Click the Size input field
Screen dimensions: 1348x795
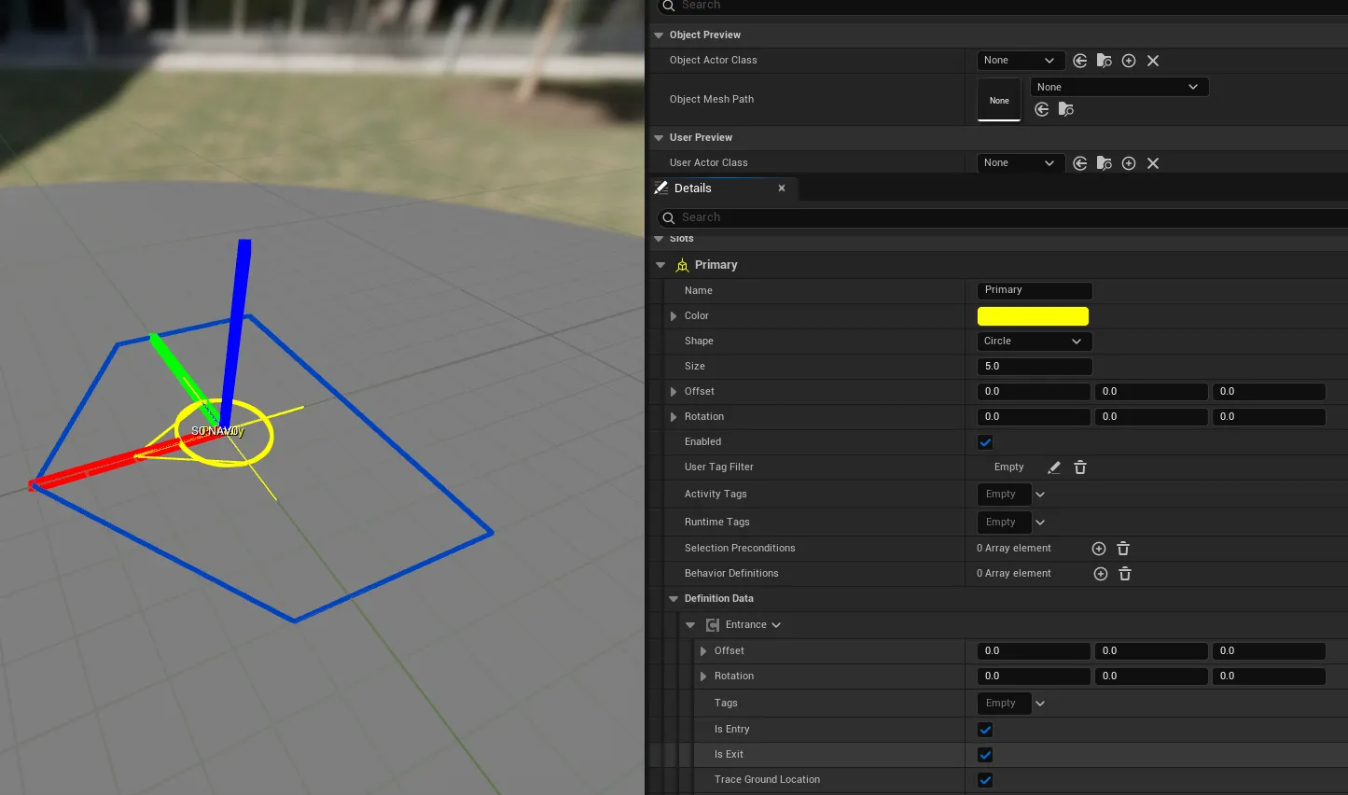(1034, 367)
